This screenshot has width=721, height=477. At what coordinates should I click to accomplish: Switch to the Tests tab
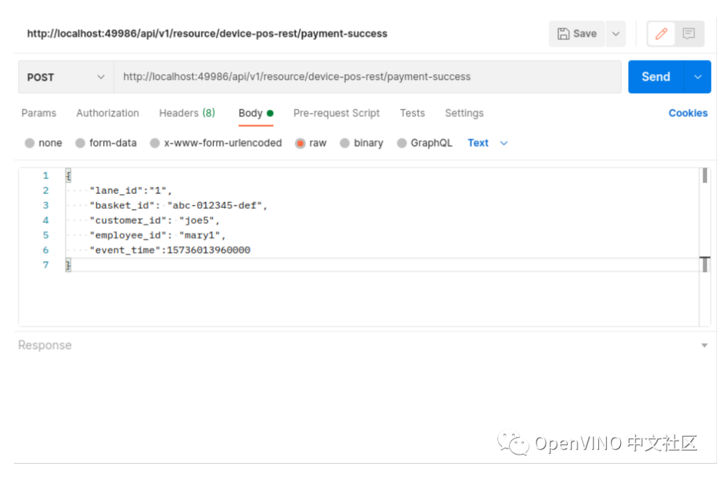point(413,113)
